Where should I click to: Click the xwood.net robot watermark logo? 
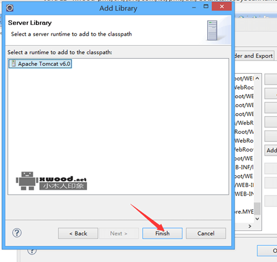tap(52, 181)
